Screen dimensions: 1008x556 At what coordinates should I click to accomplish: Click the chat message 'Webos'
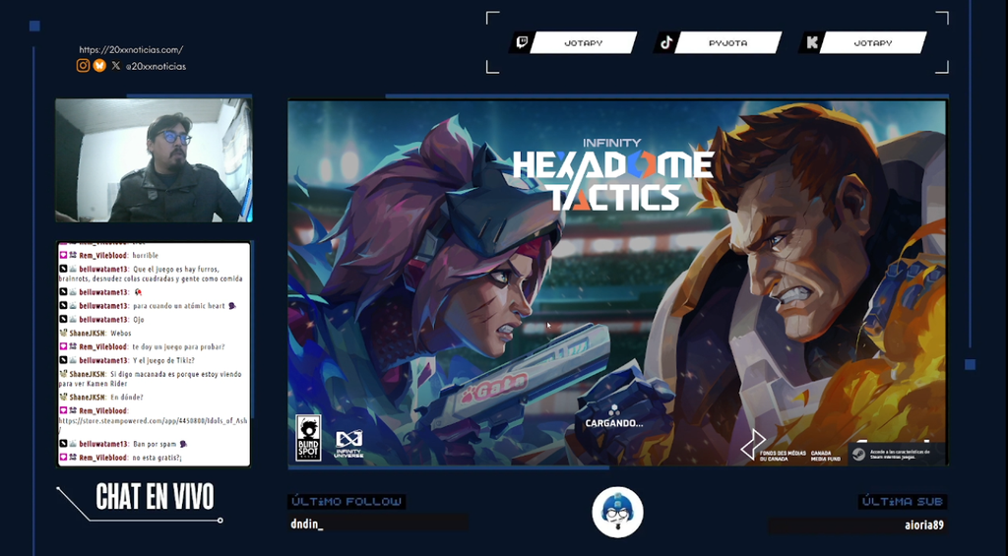[121, 333]
